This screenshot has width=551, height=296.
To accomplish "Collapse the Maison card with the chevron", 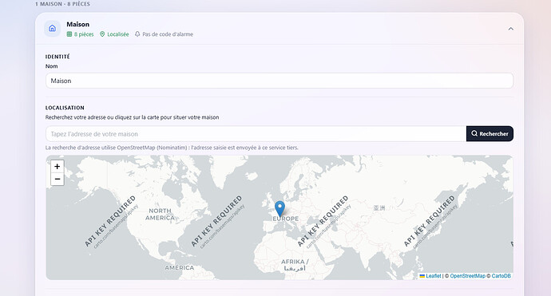I will click(510, 29).
